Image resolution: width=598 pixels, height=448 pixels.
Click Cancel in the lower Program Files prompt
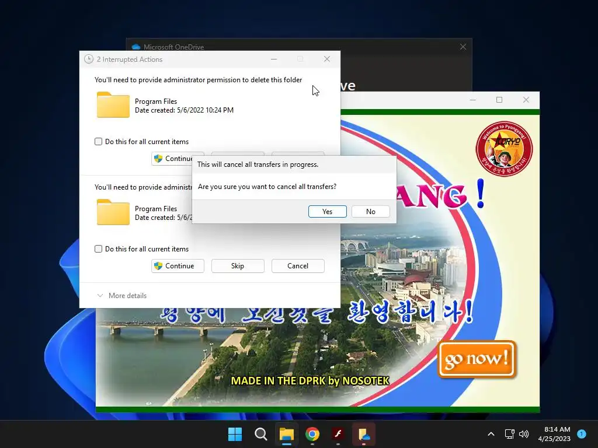pyautogui.click(x=298, y=266)
